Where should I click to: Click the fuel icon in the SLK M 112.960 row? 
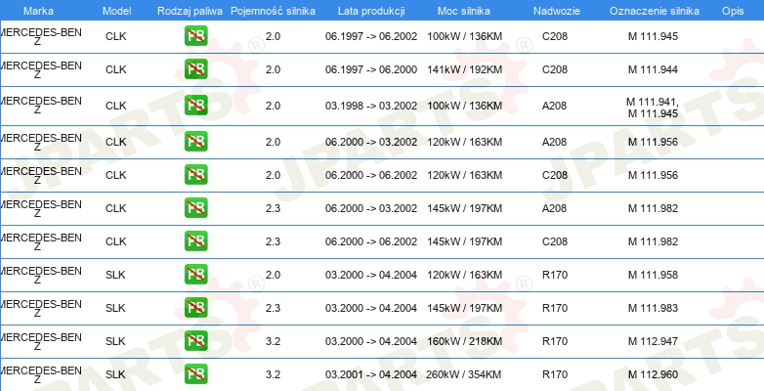[195, 374]
